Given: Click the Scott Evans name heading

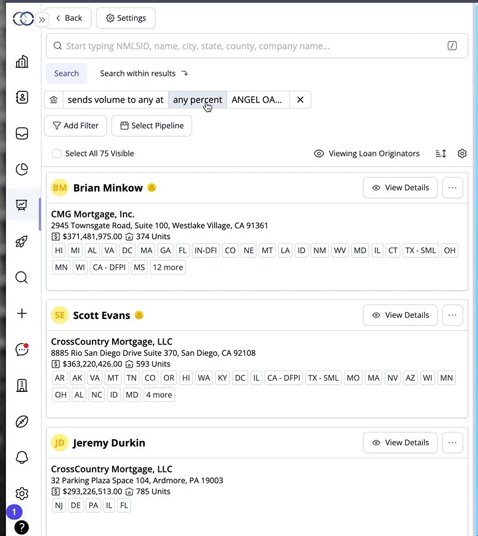Looking at the screenshot, I should pyautogui.click(x=101, y=315).
